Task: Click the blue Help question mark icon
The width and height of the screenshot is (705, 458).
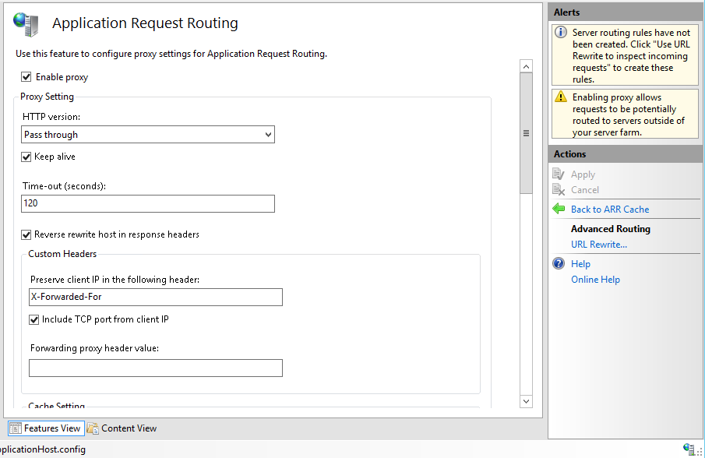Action: click(559, 263)
